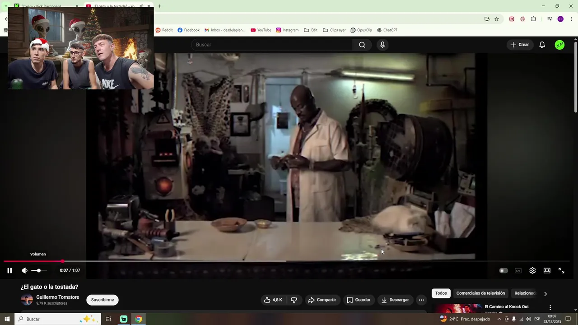The image size is (578, 325).
Task: Open the Windows Start menu
Action: (7, 319)
